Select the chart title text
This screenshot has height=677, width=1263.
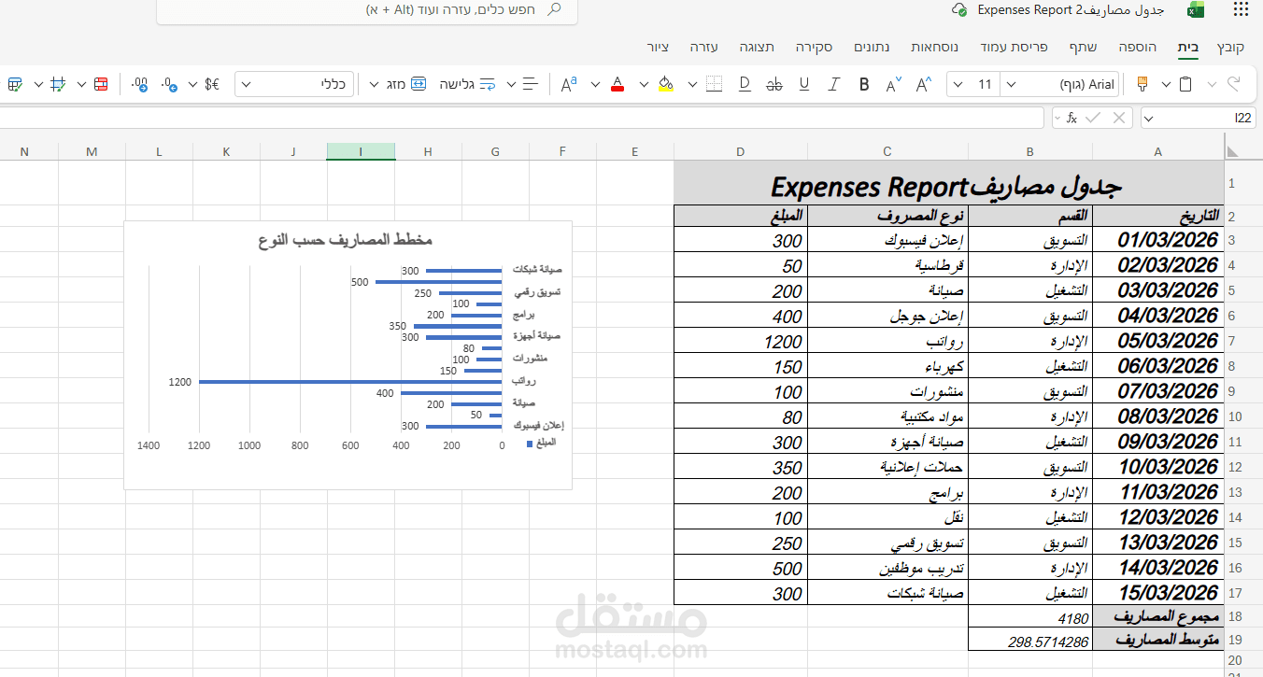(x=346, y=241)
